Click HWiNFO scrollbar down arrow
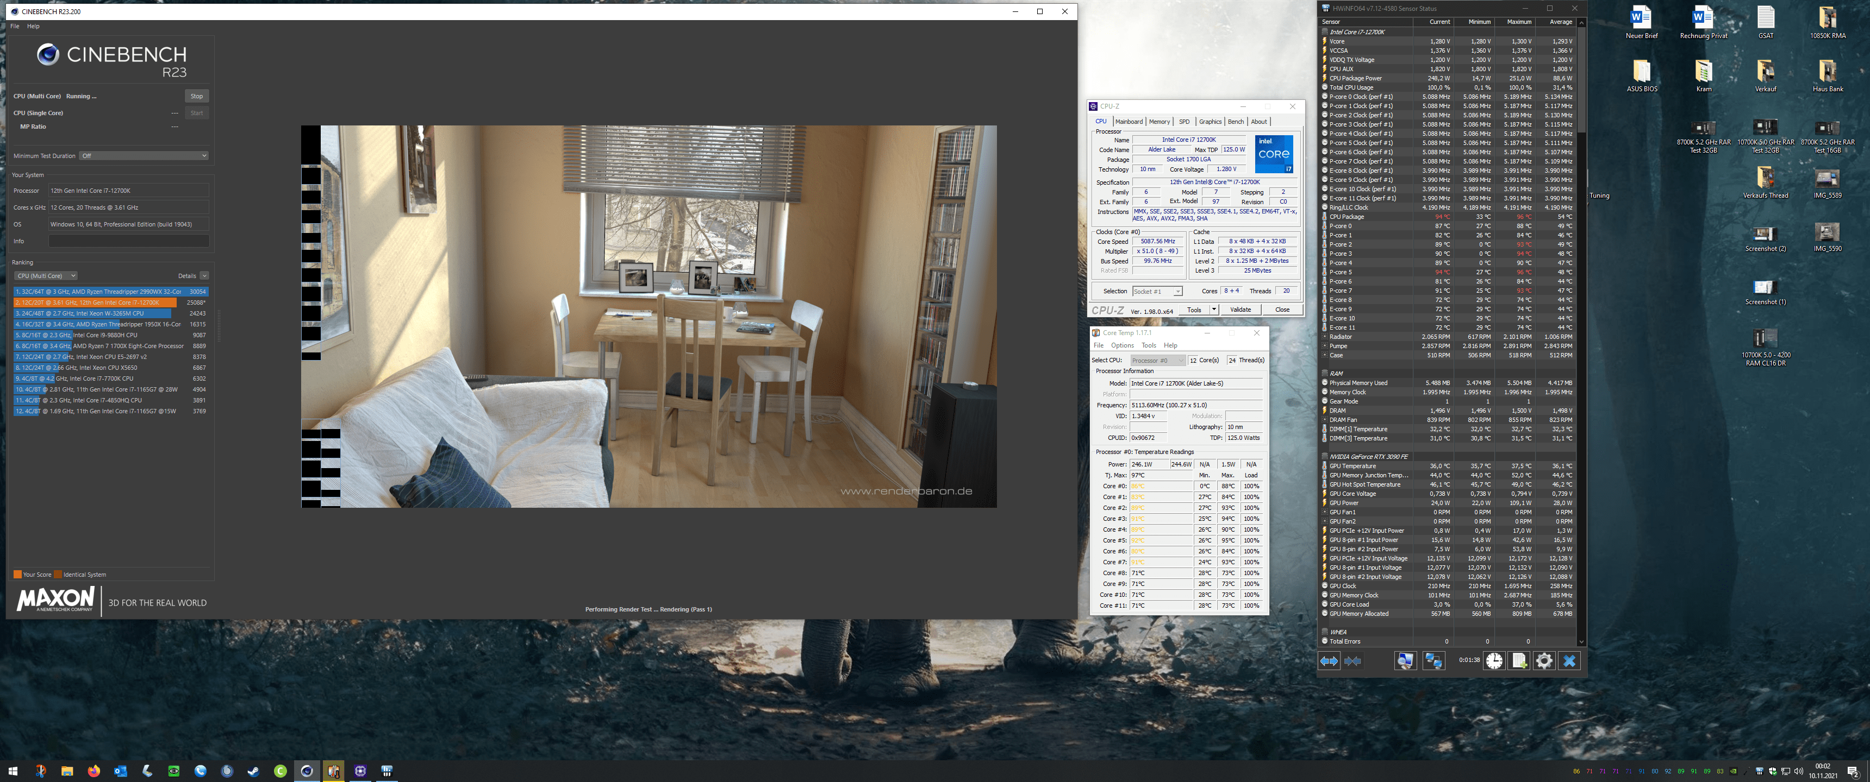 (1581, 642)
